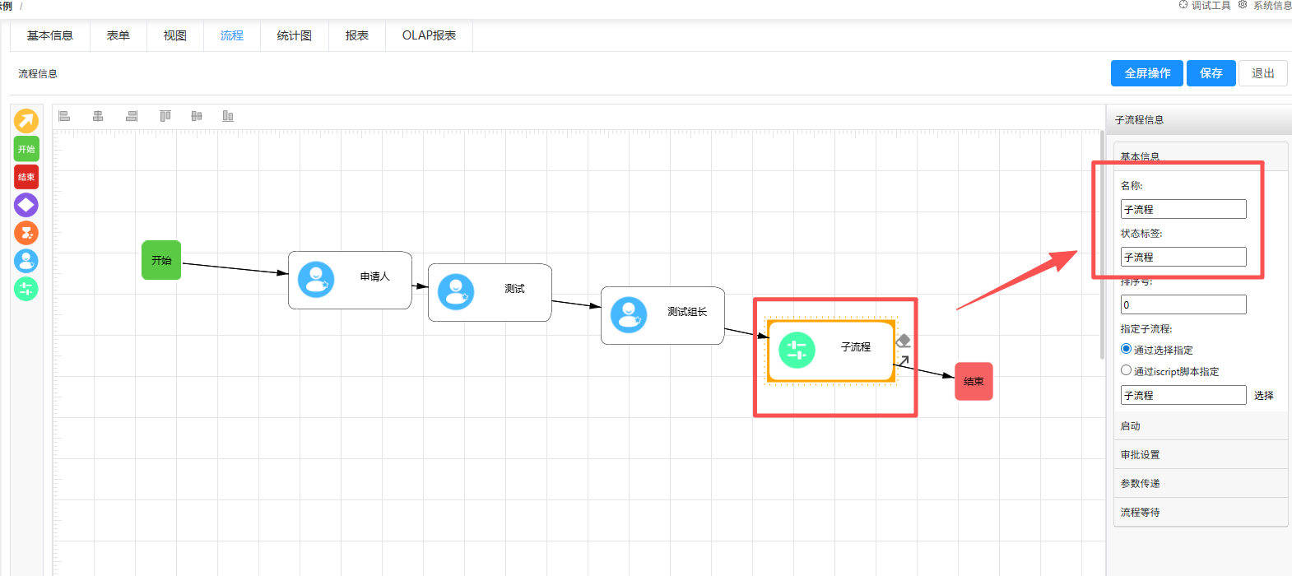The height and width of the screenshot is (576, 1292).
Task: Select the 子流程 node on the canvas
Action: (x=831, y=351)
